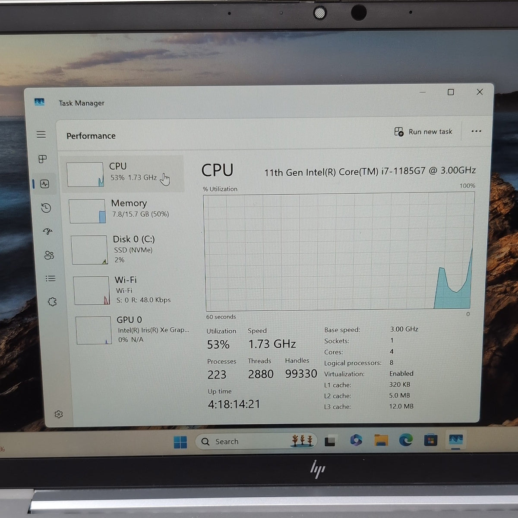The height and width of the screenshot is (518, 518).
Task: Open the Processes page icon
Action: tap(42, 159)
